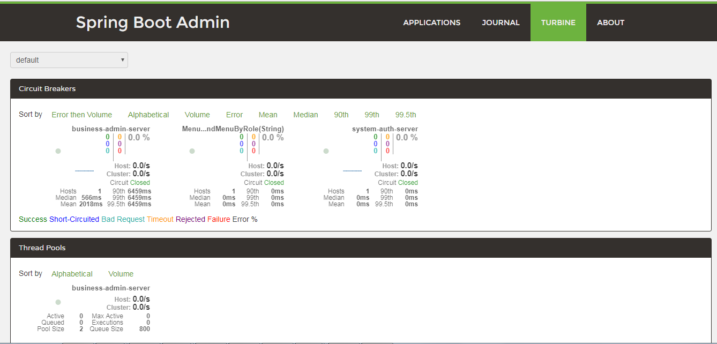717x344 pixels.
Task: Click the Timeout legend label
Action: tap(160, 219)
